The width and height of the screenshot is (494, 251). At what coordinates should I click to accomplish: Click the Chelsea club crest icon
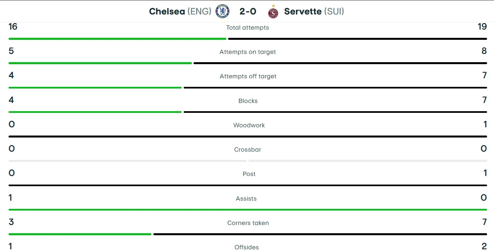coord(222,11)
